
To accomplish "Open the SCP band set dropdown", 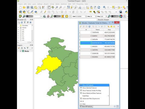I will coord(41,16).
